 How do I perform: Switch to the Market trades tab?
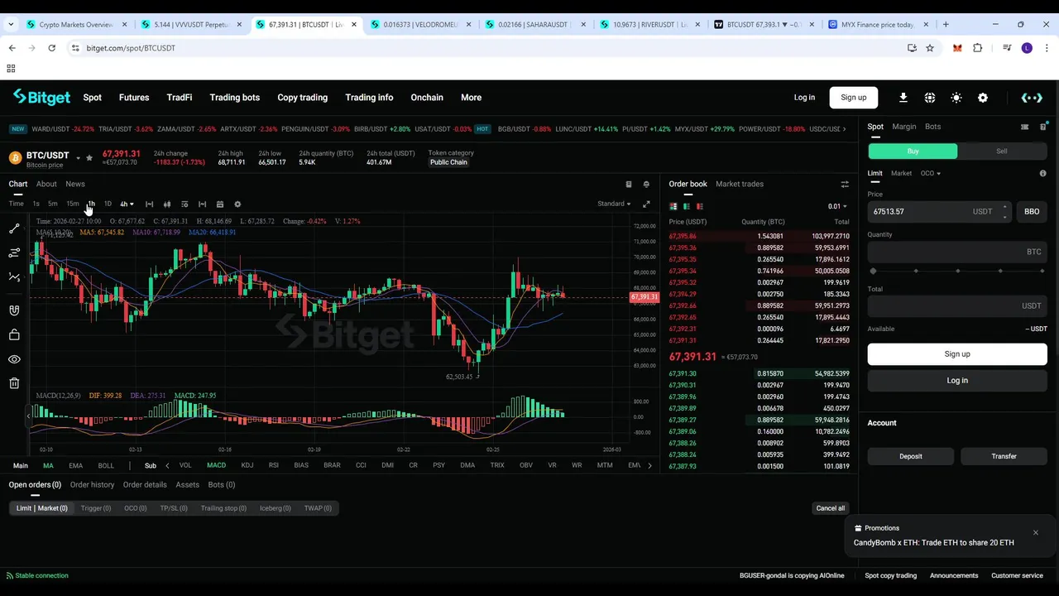pyautogui.click(x=740, y=184)
